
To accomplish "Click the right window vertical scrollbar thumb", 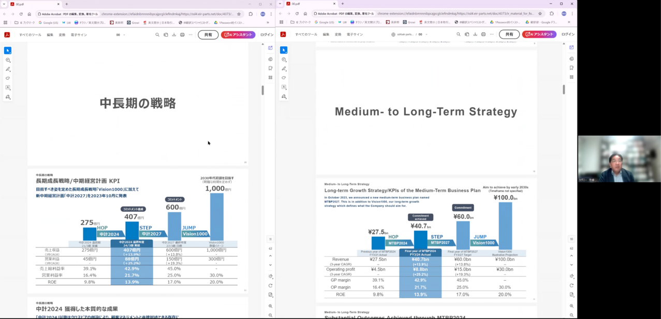I will pos(564,90).
